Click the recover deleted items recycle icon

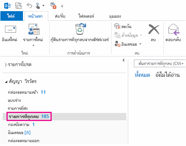pyautogui.click(x=81, y=29)
